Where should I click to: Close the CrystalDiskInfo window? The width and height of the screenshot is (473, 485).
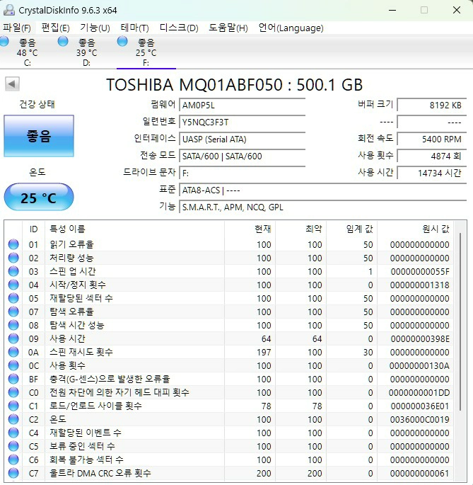[x=457, y=10]
